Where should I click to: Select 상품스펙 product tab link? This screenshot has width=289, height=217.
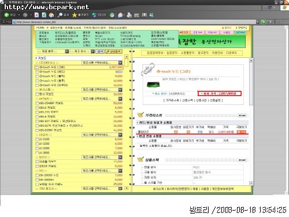tap(188, 100)
